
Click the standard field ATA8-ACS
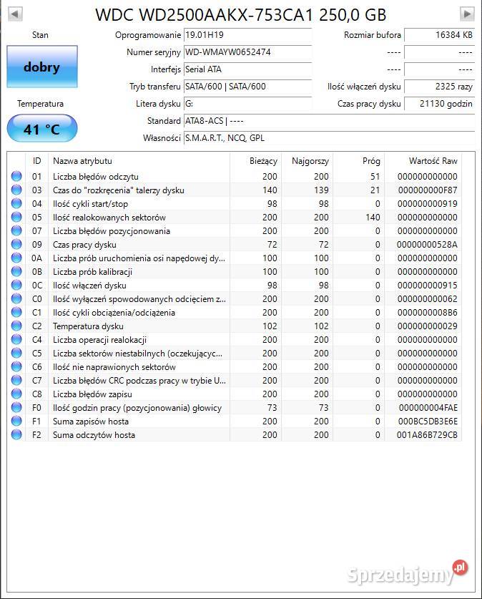tap(330, 121)
